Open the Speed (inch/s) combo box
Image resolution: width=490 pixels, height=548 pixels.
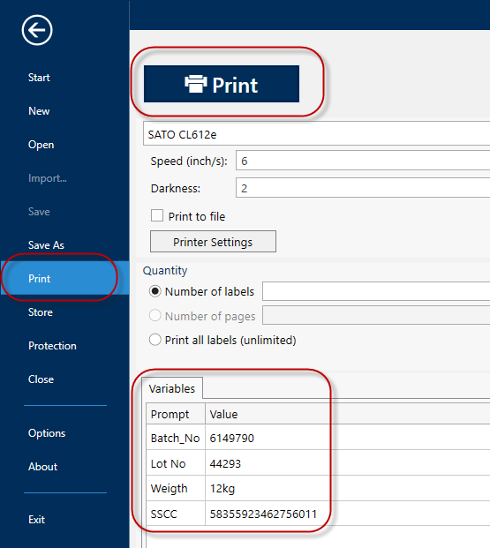coord(363,161)
